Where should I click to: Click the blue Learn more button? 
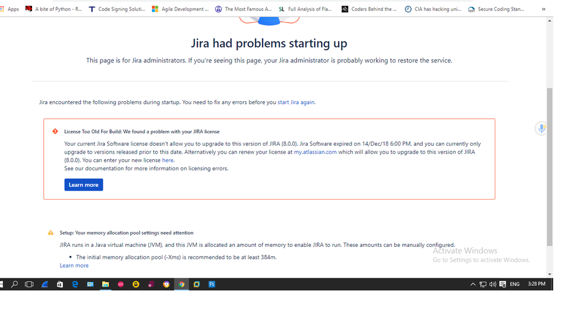pos(84,185)
